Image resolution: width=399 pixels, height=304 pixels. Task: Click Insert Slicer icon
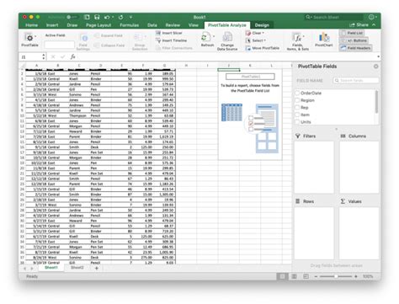click(158, 33)
